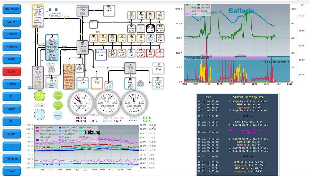Screen dimensions: 310x176
Task: Toggle the Pumpe round button
Action: click(58, 105)
